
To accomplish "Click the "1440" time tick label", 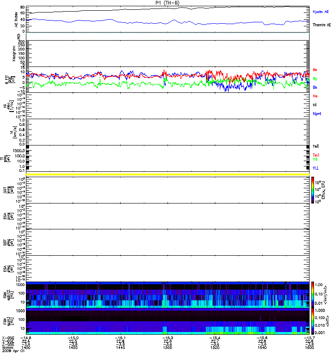I will (120, 348).
